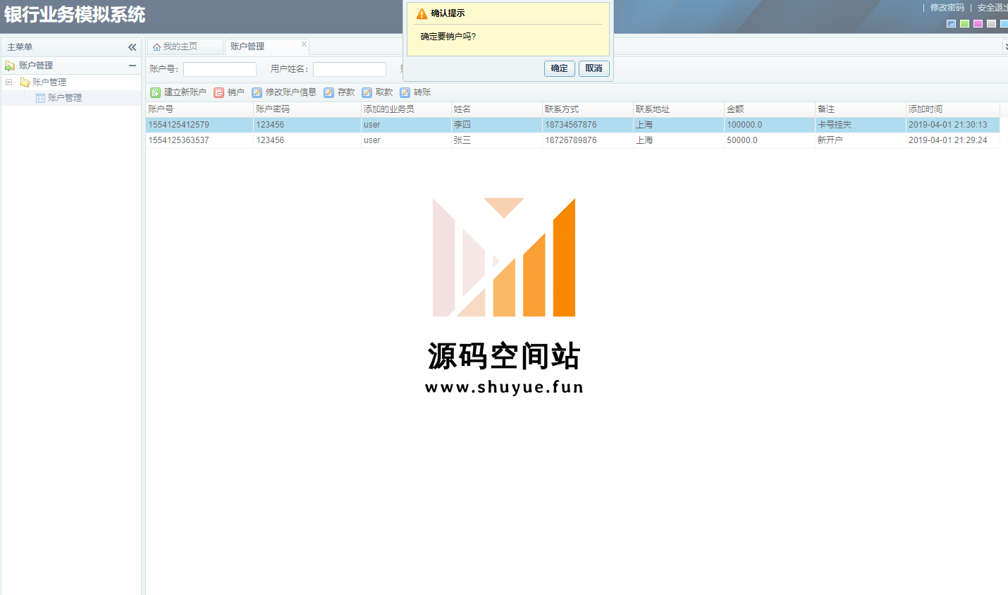Pick the pink theme swatch
The height and width of the screenshot is (595, 1008).
tap(978, 24)
